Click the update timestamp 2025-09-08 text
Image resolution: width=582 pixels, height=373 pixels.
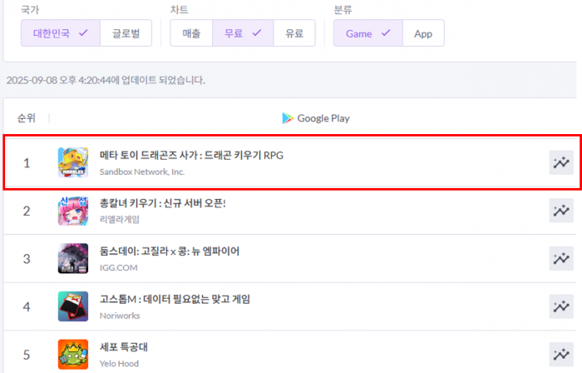click(106, 80)
